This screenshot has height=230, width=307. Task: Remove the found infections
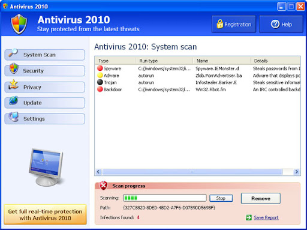tap(261, 198)
